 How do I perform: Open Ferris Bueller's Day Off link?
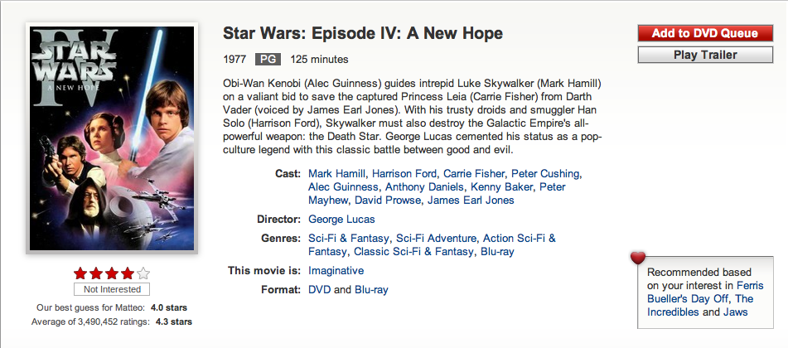[x=704, y=292]
